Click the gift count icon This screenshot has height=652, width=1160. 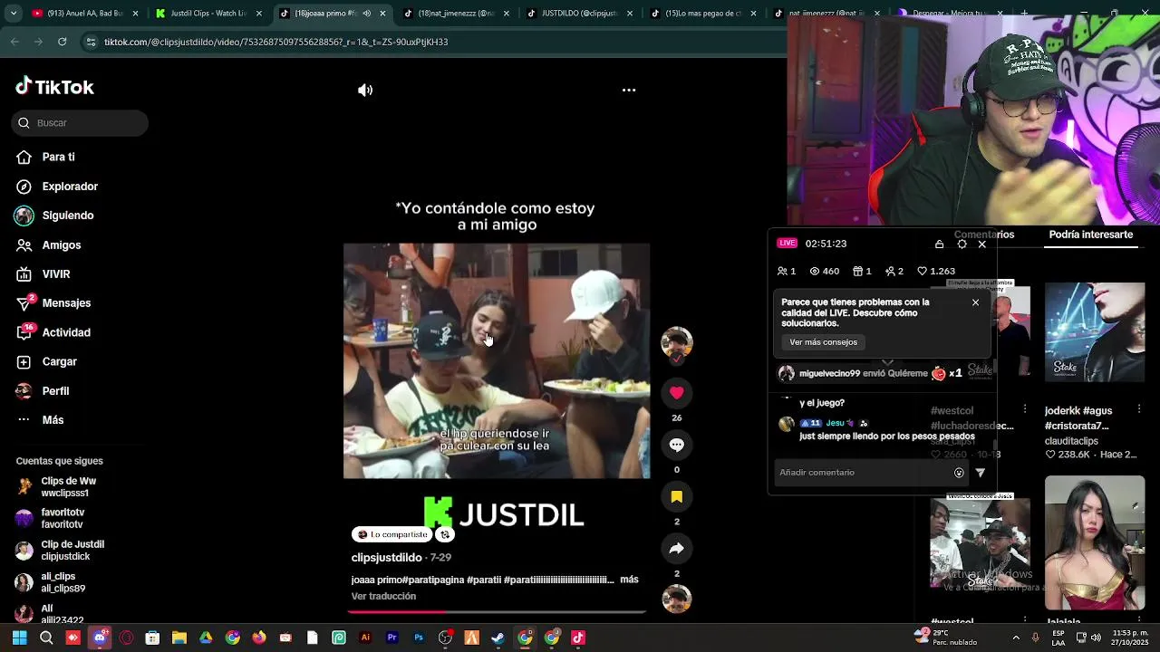click(857, 271)
